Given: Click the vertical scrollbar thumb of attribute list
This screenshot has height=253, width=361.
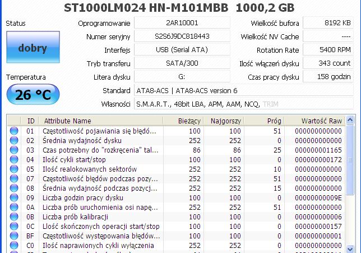Looking at the screenshot, I should [x=350, y=160].
